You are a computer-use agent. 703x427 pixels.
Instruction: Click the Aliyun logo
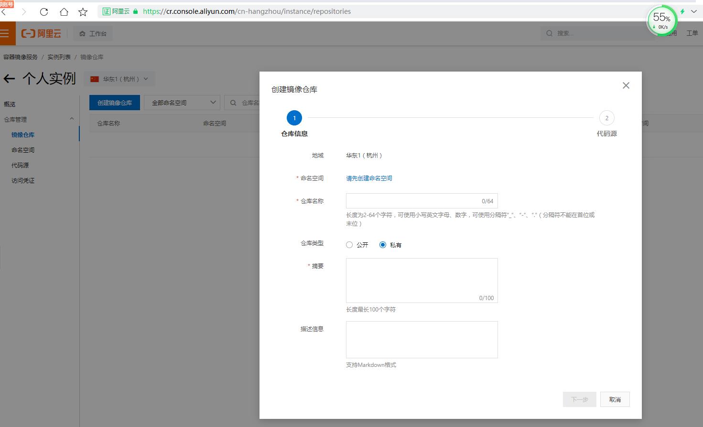tap(41, 33)
